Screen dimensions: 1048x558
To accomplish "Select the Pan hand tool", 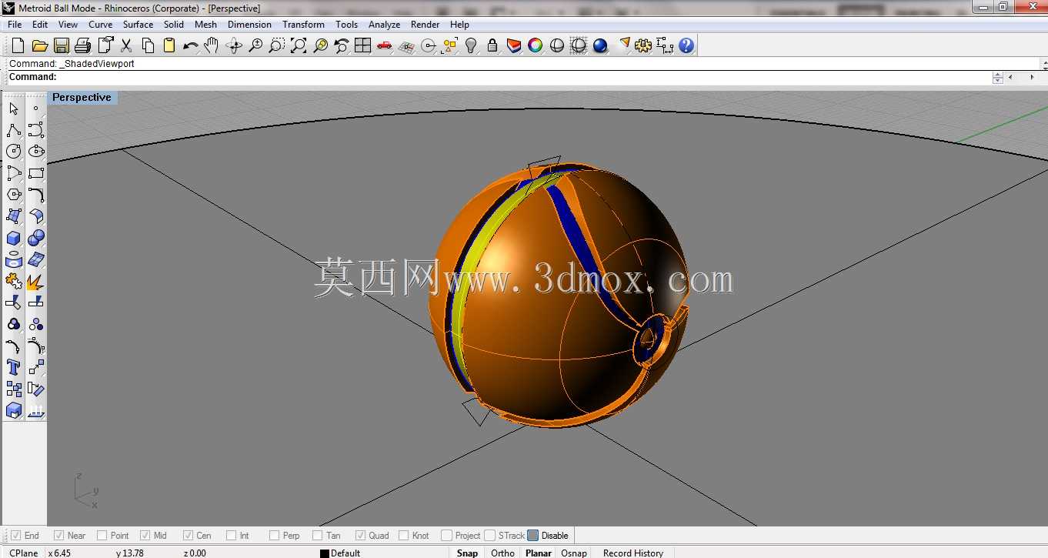I will 212,45.
